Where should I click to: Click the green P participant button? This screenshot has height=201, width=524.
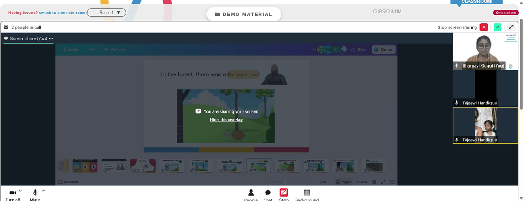pyautogui.click(x=498, y=27)
